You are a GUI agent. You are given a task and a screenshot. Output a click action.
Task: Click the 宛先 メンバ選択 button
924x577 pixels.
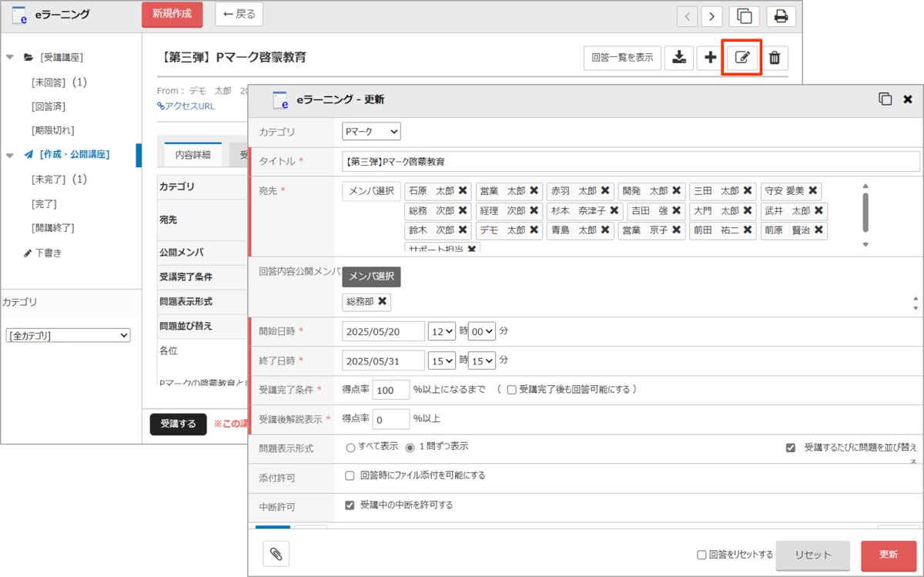tap(372, 190)
